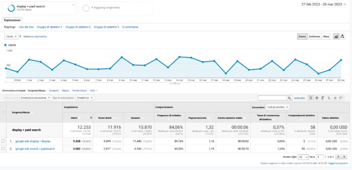Open the Mostra righe count dropdown
The height and width of the screenshot is (170, 352).
[303, 157]
